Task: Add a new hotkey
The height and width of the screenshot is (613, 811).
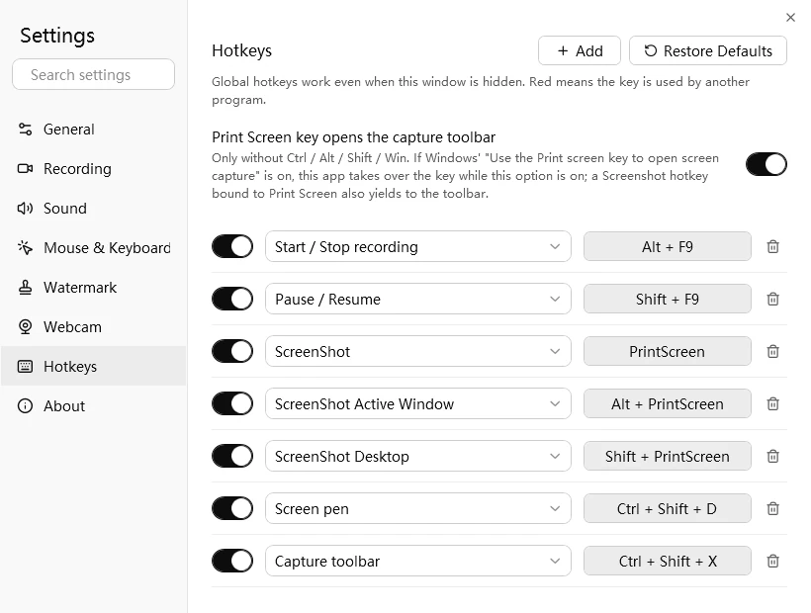Action: [580, 50]
